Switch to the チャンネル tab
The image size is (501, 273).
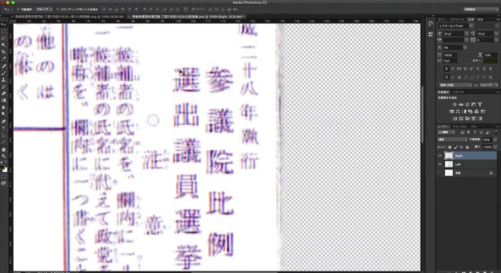(460, 127)
